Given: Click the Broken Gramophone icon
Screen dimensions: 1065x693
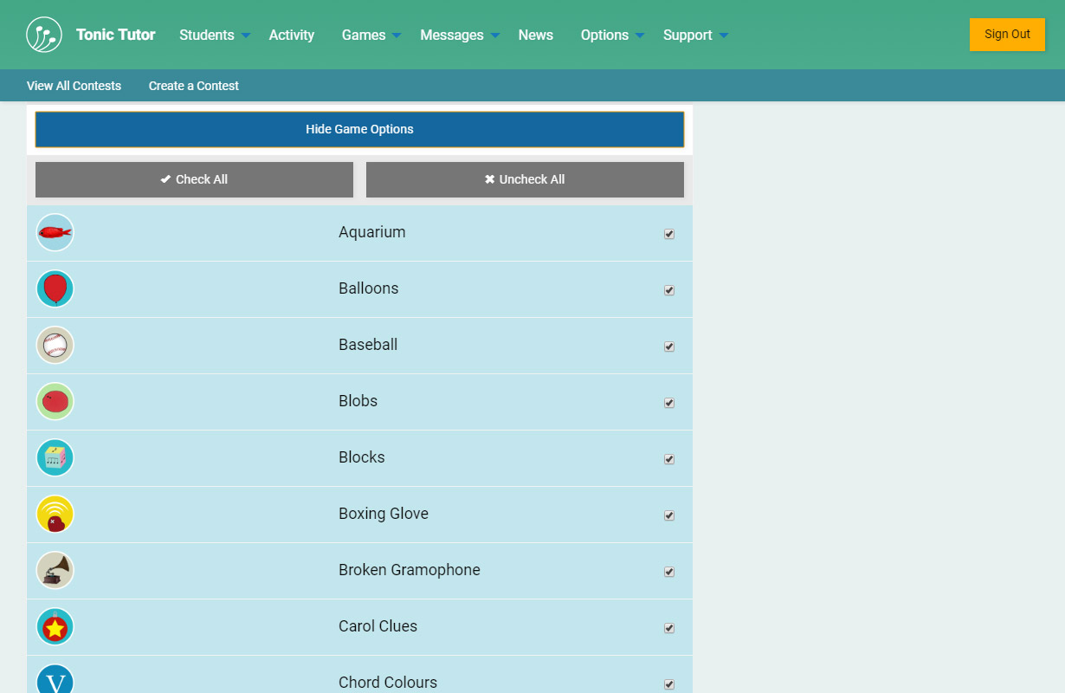Looking at the screenshot, I should (55, 570).
